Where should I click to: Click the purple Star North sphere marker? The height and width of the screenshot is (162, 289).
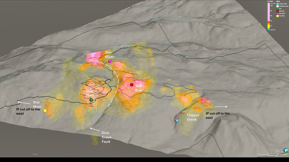(x=110, y=61)
